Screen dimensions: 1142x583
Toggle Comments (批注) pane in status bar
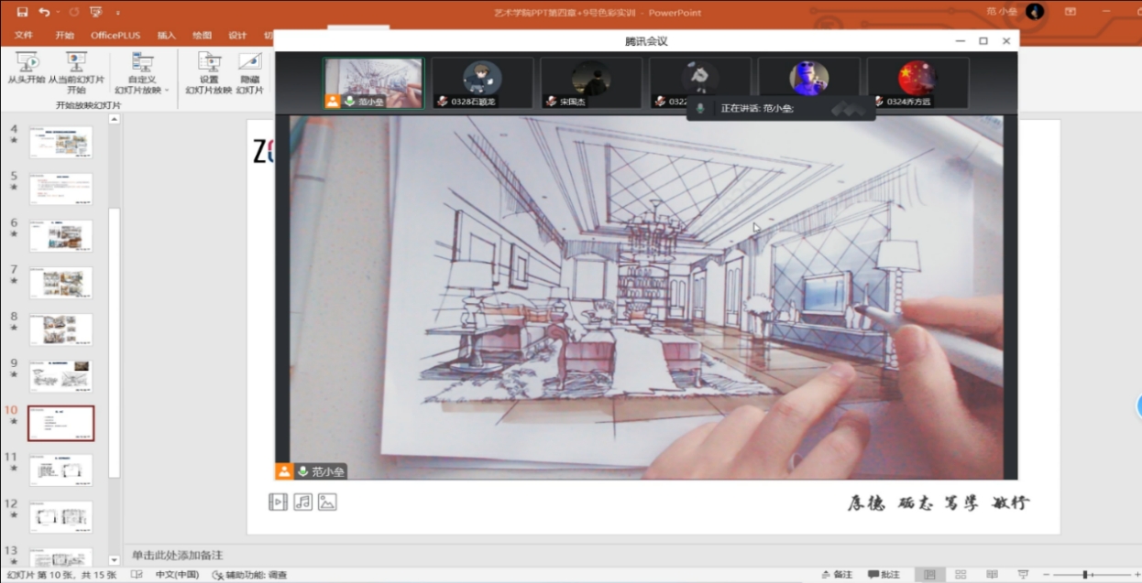coord(884,575)
